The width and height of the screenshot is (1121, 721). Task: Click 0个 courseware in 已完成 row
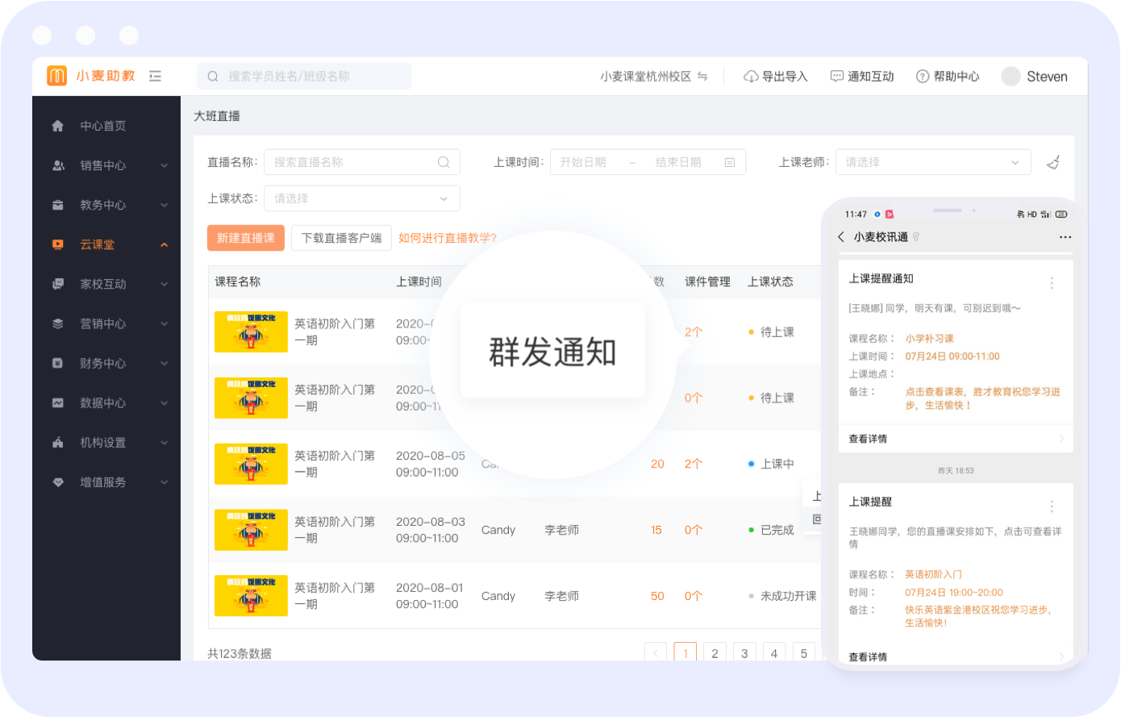(x=694, y=530)
